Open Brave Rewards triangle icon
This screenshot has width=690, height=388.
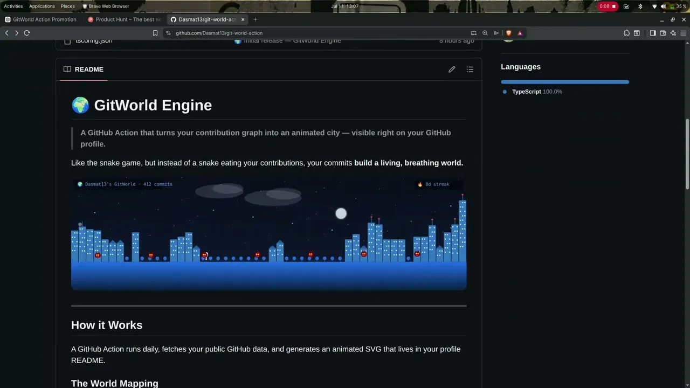coord(520,33)
